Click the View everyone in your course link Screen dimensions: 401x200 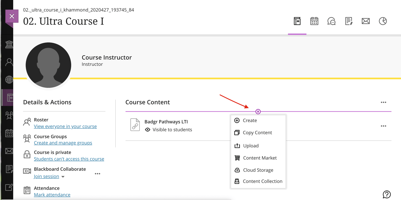(65, 126)
